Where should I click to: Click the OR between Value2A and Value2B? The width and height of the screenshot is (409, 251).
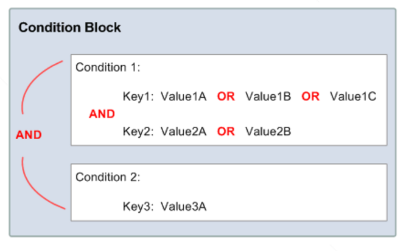click(x=226, y=131)
